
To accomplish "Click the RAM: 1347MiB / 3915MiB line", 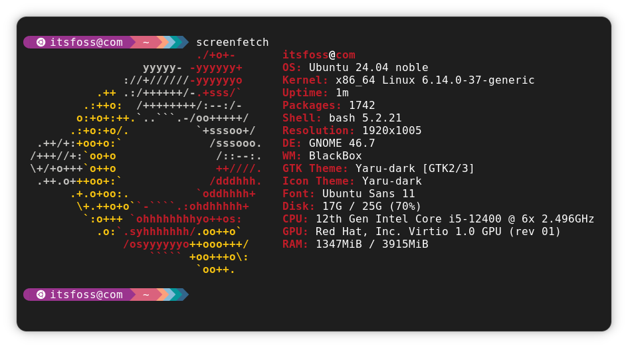I will (356, 244).
